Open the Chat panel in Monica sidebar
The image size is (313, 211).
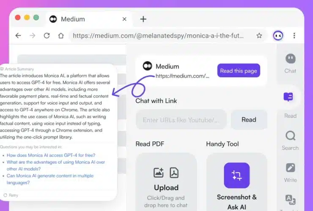click(290, 64)
